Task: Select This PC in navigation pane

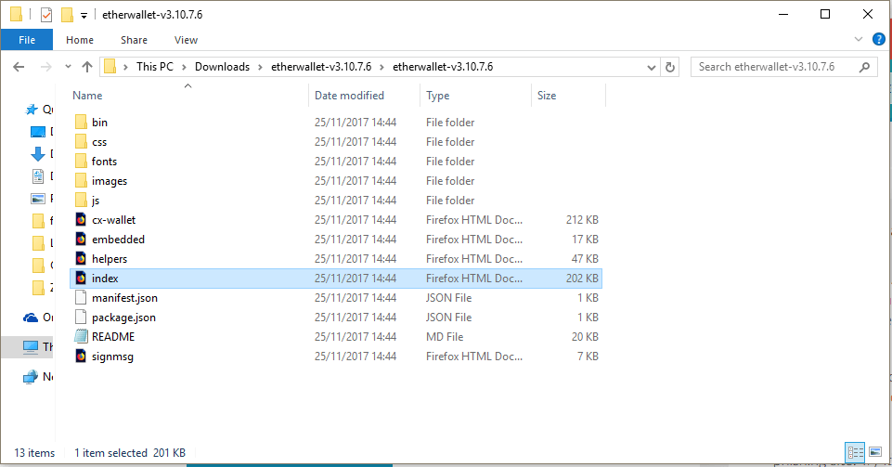Action: point(31,346)
